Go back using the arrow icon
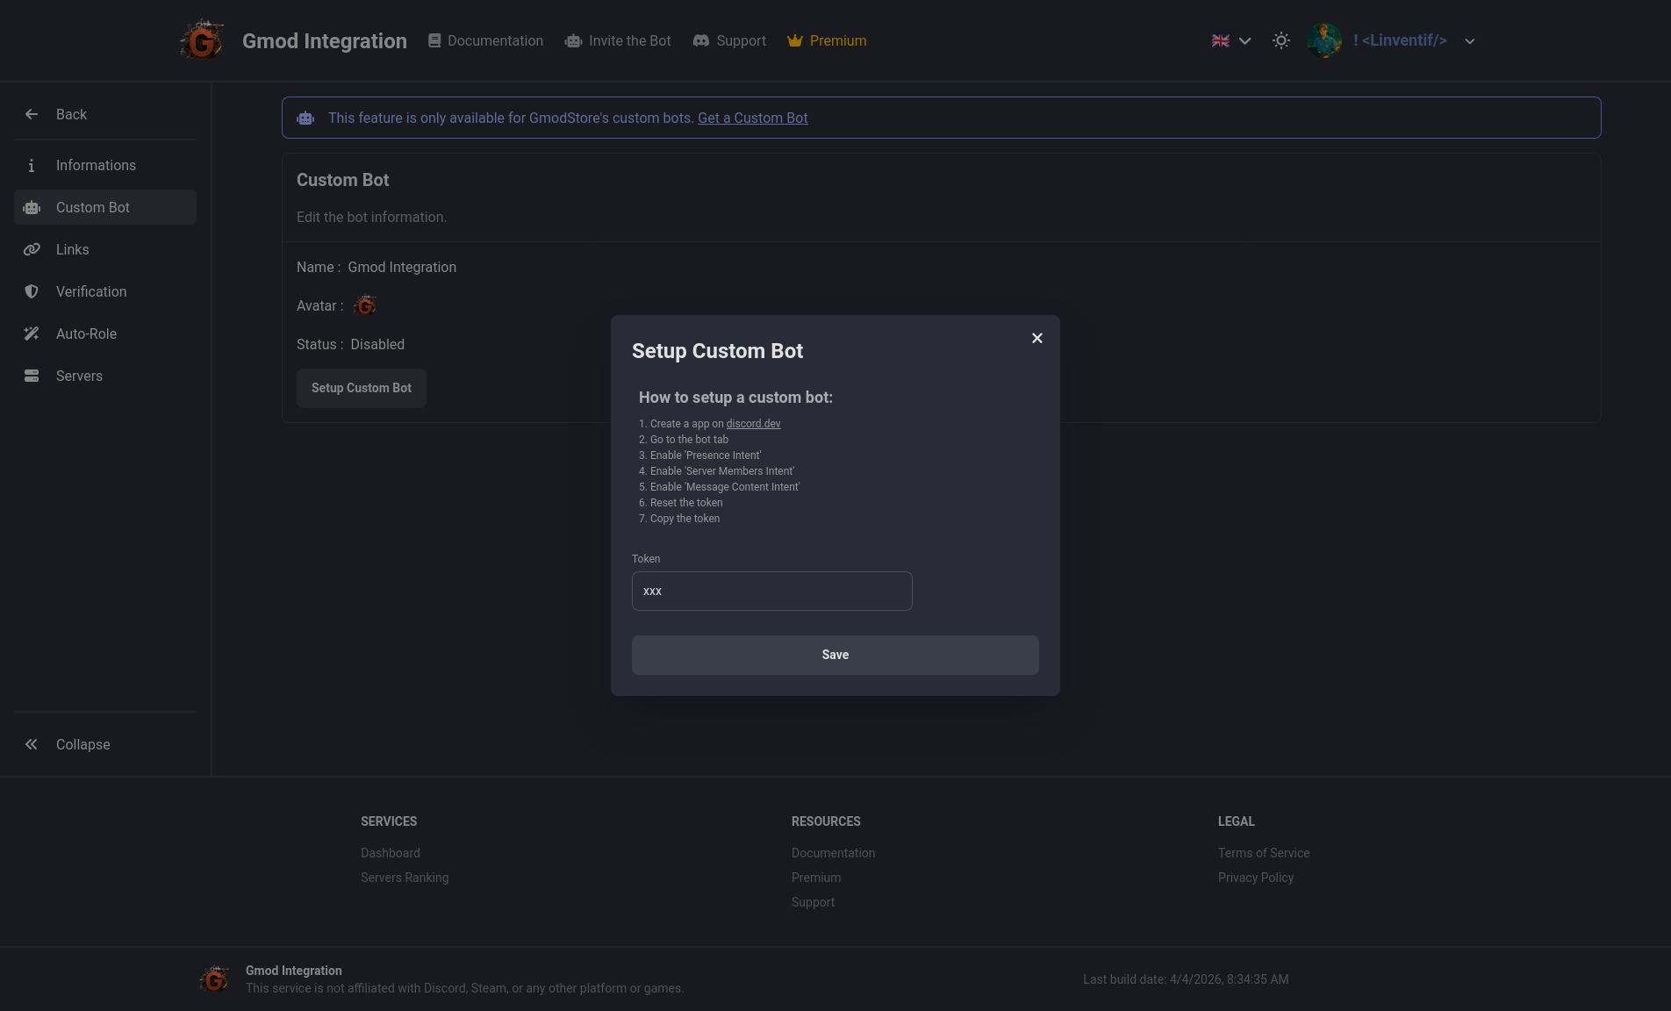 (32, 114)
